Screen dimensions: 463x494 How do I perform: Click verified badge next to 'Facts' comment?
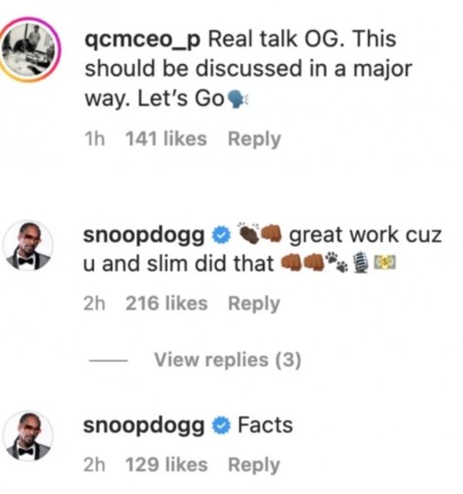[221, 426]
